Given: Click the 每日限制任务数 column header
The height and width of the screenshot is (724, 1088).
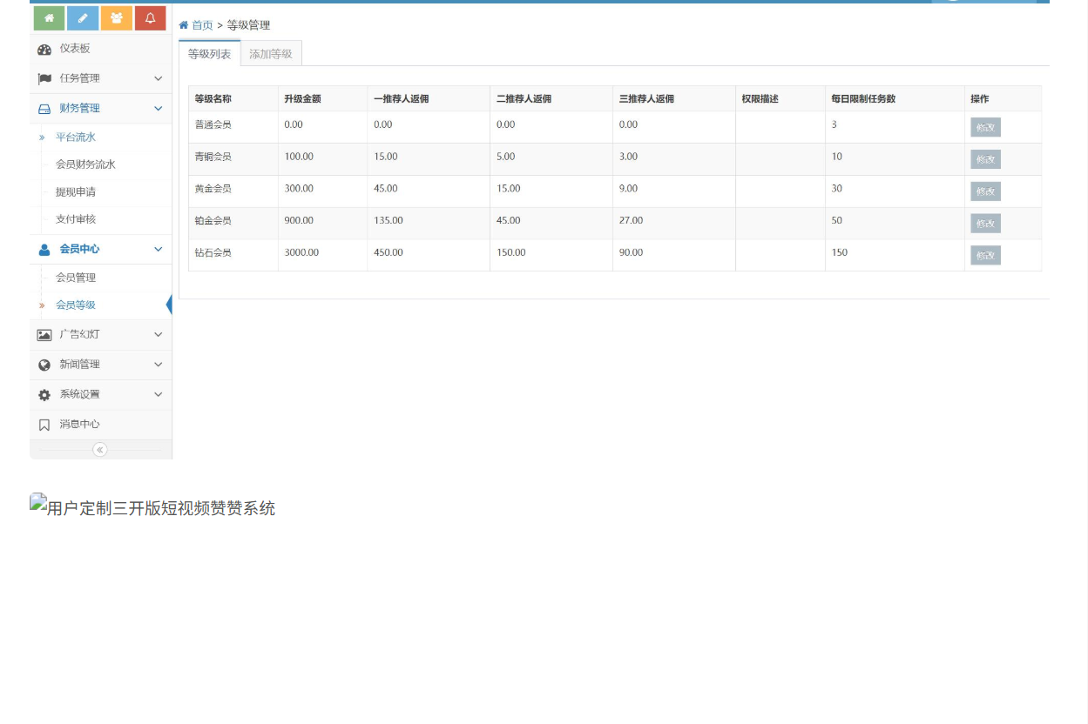Looking at the screenshot, I should (x=895, y=99).
